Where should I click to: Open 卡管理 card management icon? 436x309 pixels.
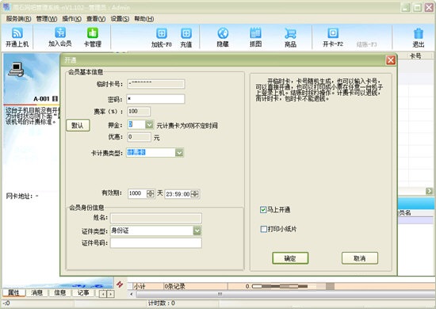[93, 32]
